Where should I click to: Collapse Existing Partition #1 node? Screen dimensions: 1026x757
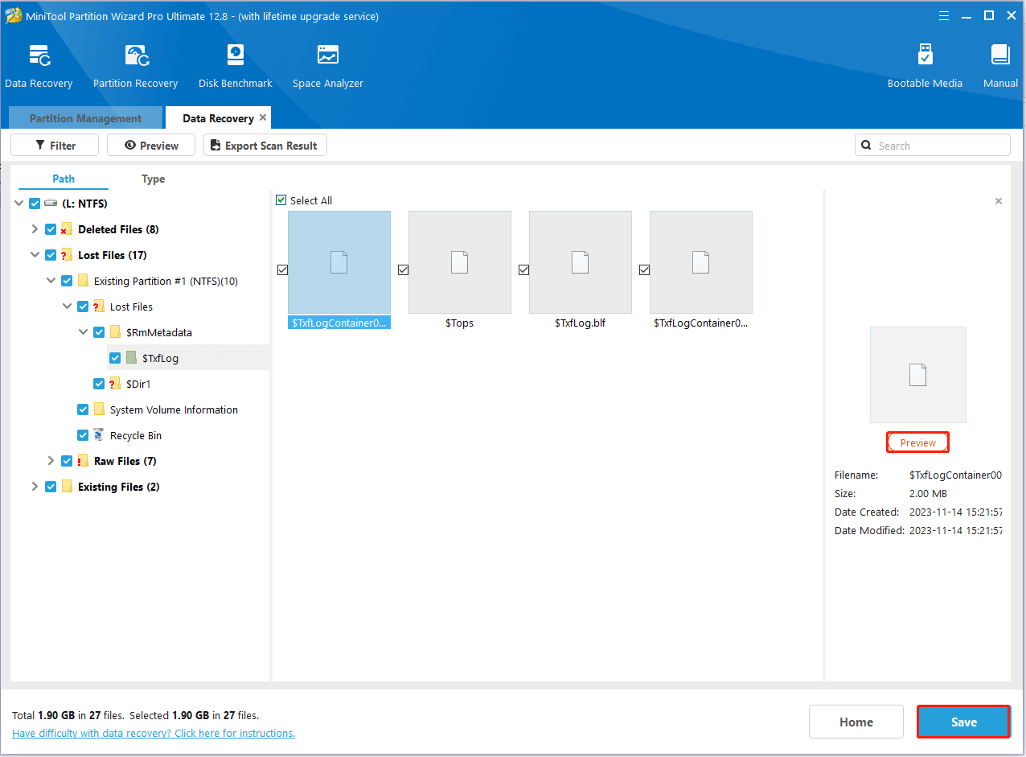tap(51, 281)
